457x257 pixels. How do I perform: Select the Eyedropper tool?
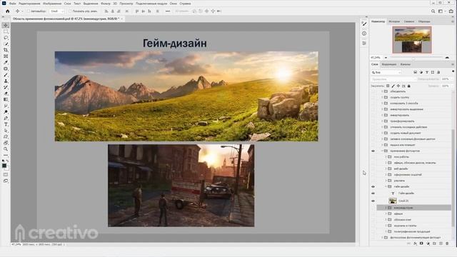point(6,62)
